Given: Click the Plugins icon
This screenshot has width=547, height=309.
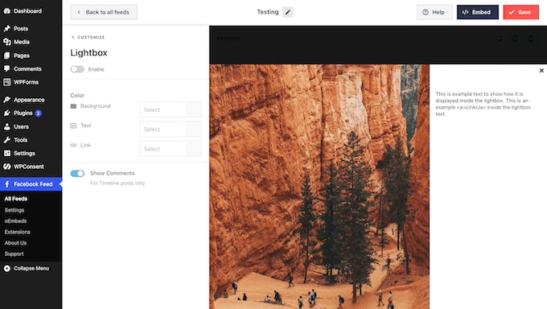Looking at the screenshot, I should tap(7, 113).
